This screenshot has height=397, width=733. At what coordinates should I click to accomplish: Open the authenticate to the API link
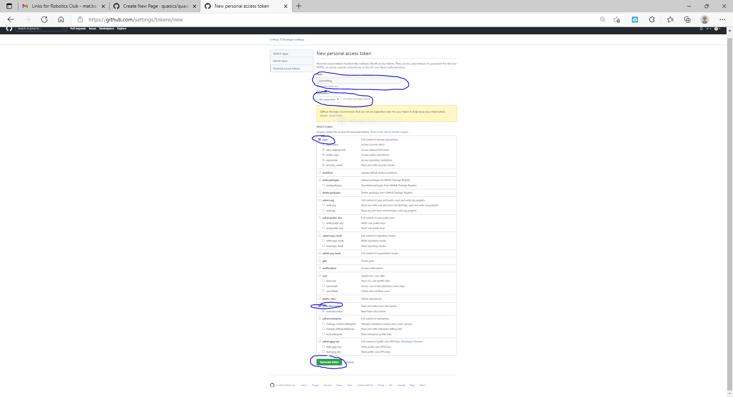point(375,68)
